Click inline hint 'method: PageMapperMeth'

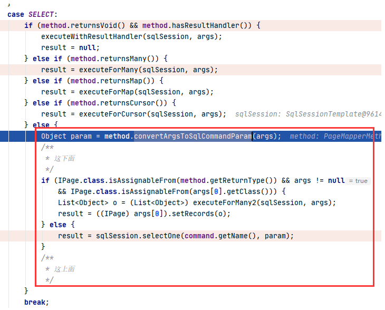[x=335, y=136]
